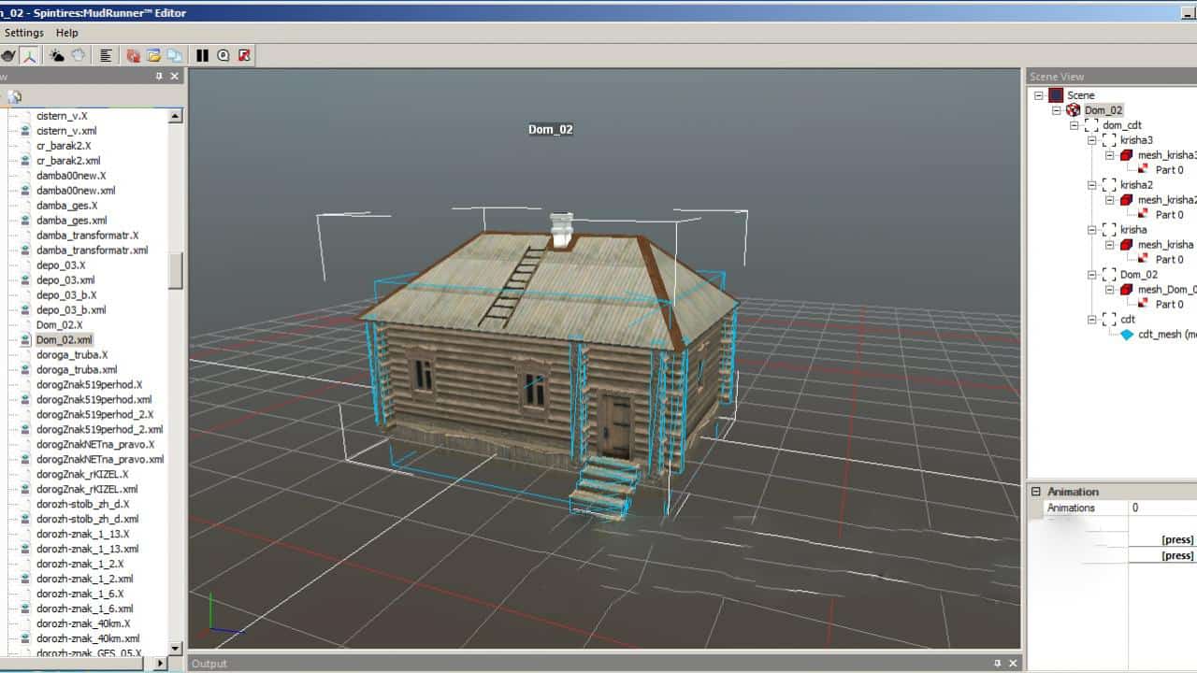The image size is (1197, 673).
Task: Collapse the dom_cdt tree node
Action: point(1074,125)
